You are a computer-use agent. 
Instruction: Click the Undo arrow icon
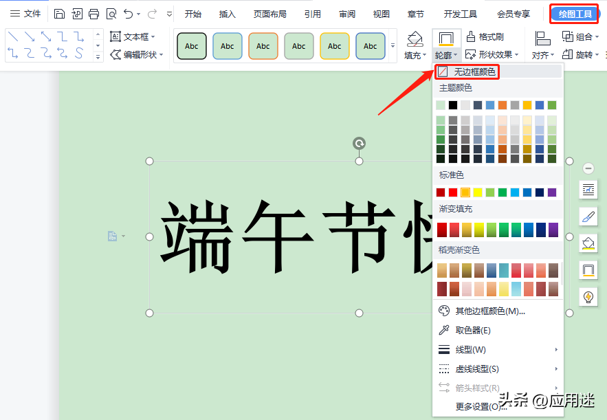(128, 14)
